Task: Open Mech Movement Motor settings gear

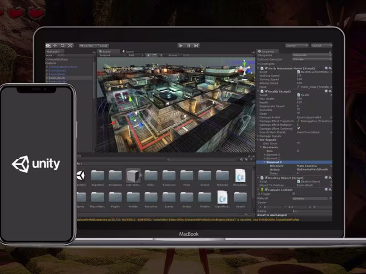Action: click(x=330, y=68)
